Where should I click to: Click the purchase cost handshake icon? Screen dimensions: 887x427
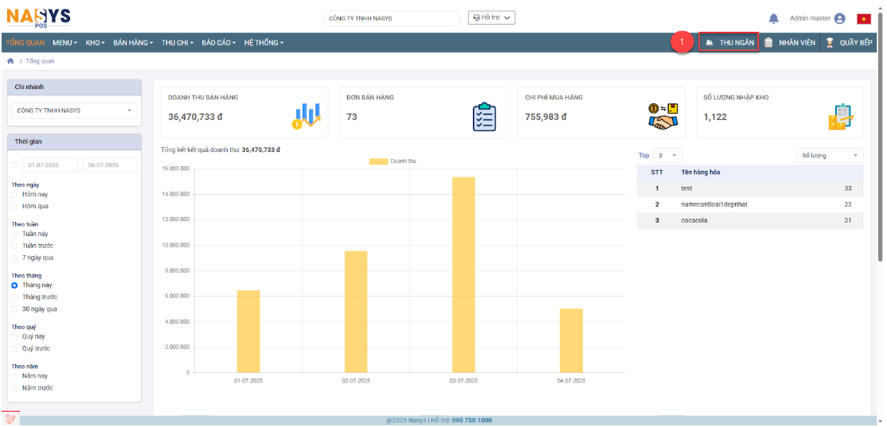tap(662, 117)
